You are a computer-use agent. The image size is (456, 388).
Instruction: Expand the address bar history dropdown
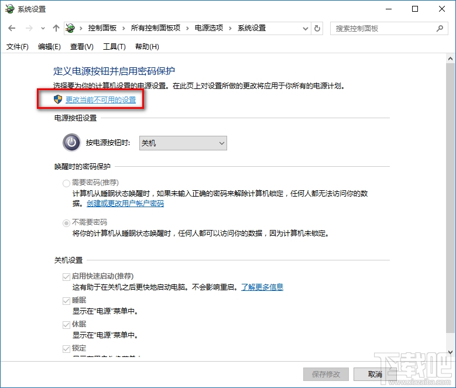pos(306,29)
